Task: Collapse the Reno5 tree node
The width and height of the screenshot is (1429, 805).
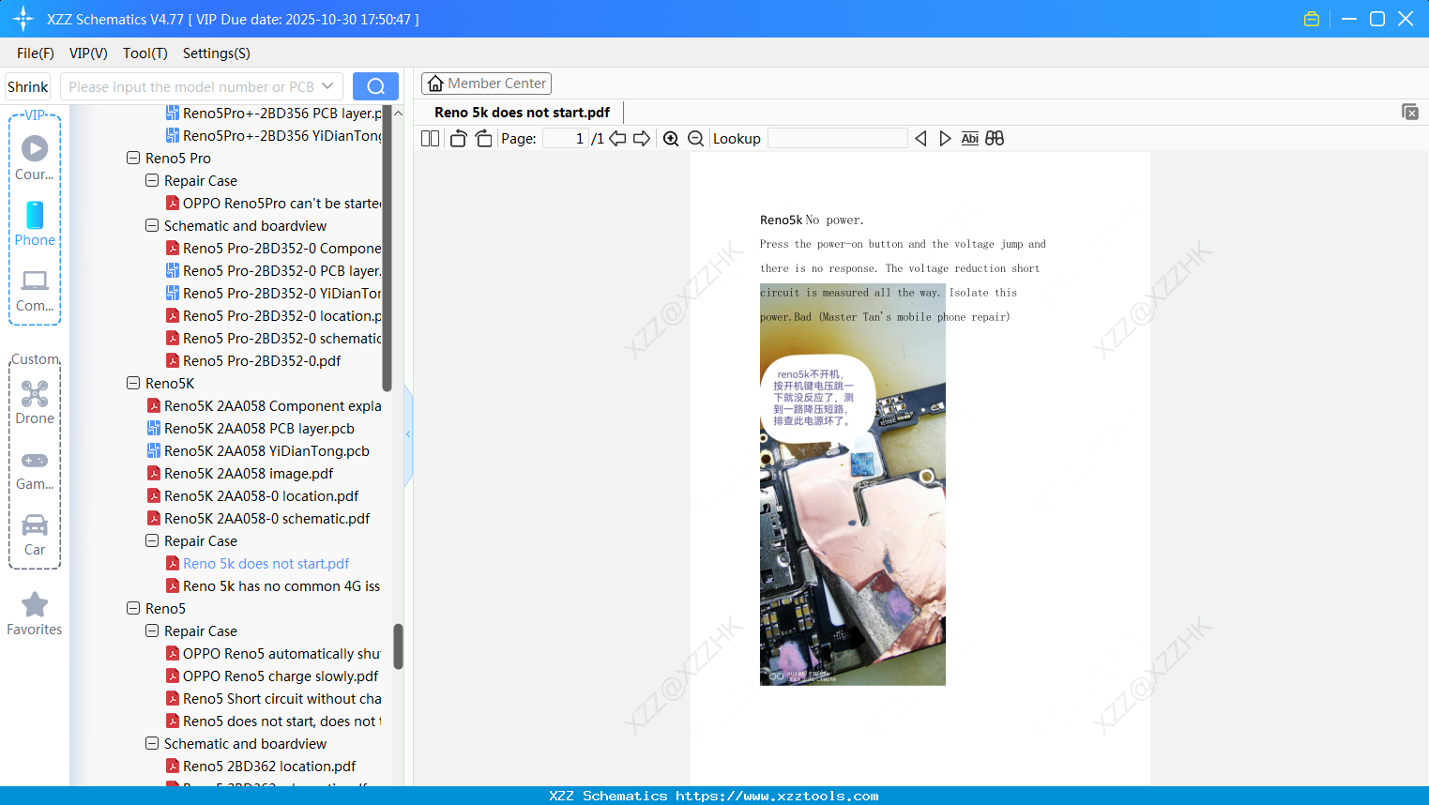Action: [133, 608]
